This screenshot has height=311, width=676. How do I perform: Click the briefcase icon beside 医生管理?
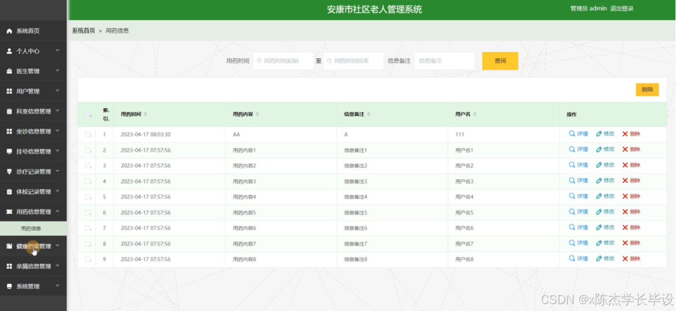click(9, 71)
